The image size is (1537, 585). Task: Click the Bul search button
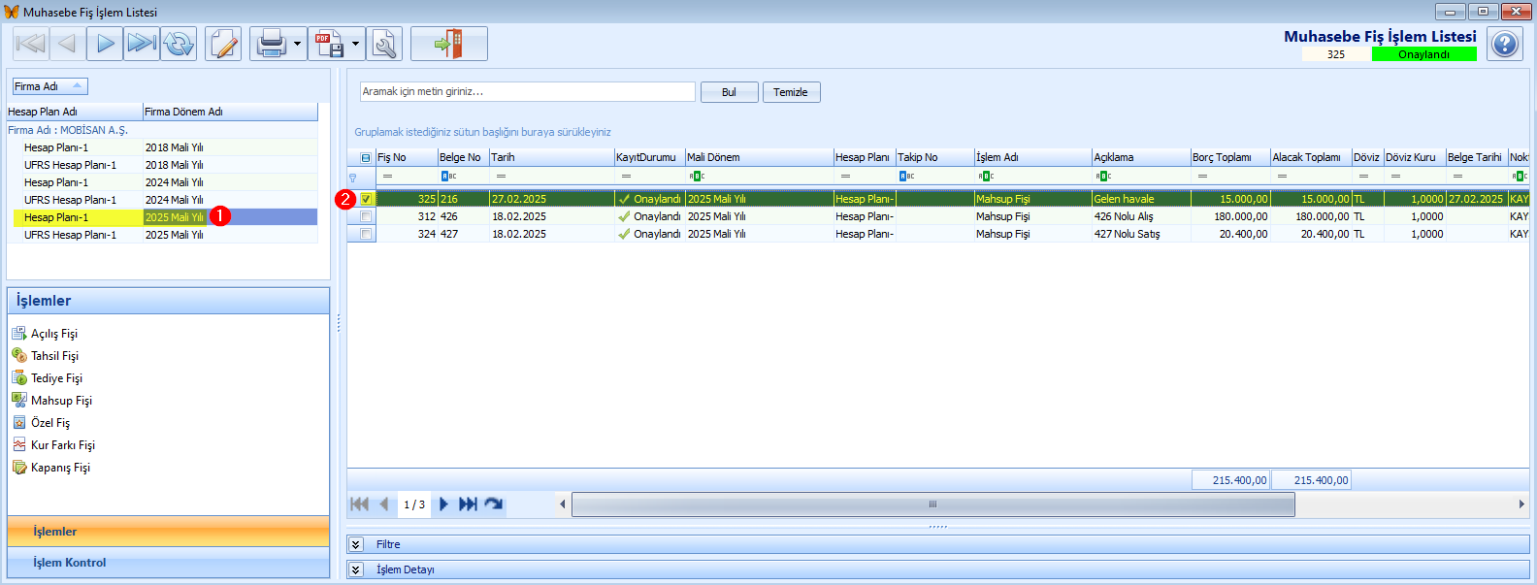(x=729, y=92)
